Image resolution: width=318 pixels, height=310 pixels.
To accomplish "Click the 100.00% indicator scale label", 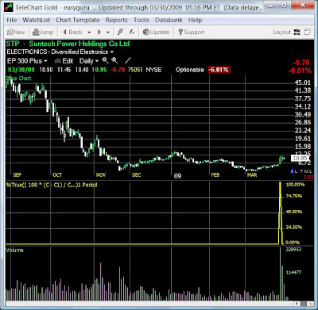I will [x=295, y=185].
